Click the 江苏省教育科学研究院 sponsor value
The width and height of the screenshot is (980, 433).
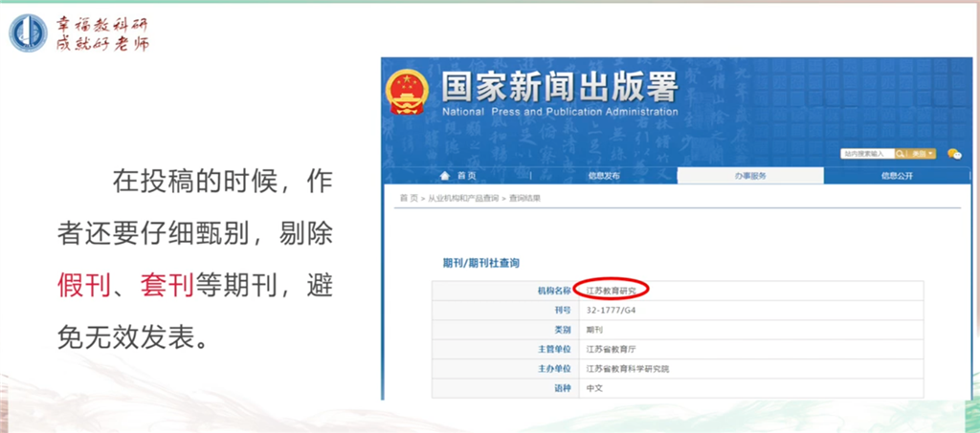click(628, 369)
